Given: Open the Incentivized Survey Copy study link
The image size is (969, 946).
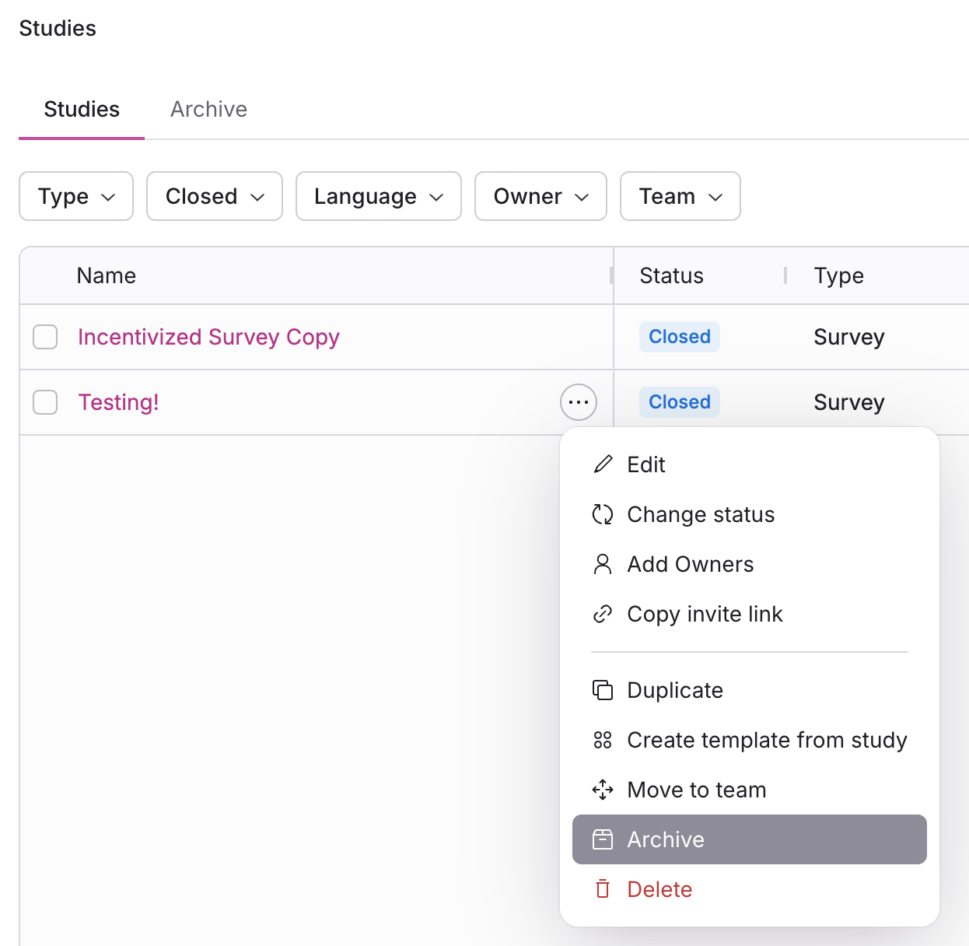Looking at the screenshot, I should pyautogui.click(x=208, y=337).
